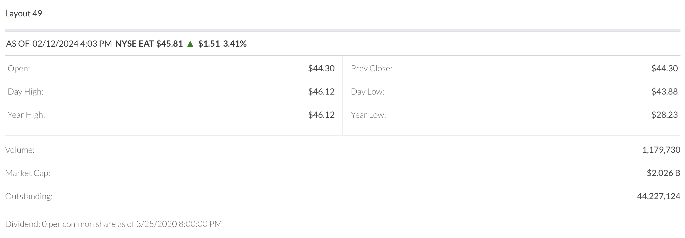Click the Open price value
Image resolution: width=685 pixels, height=238 pixels.
pyautogui.click(x=321, y=68)
